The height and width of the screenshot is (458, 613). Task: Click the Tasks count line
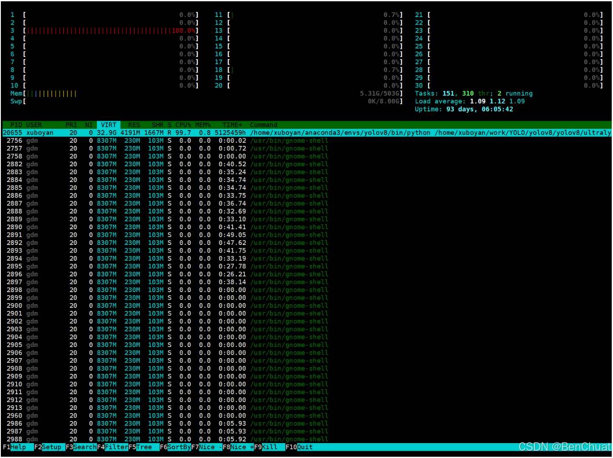coord(474,94)
